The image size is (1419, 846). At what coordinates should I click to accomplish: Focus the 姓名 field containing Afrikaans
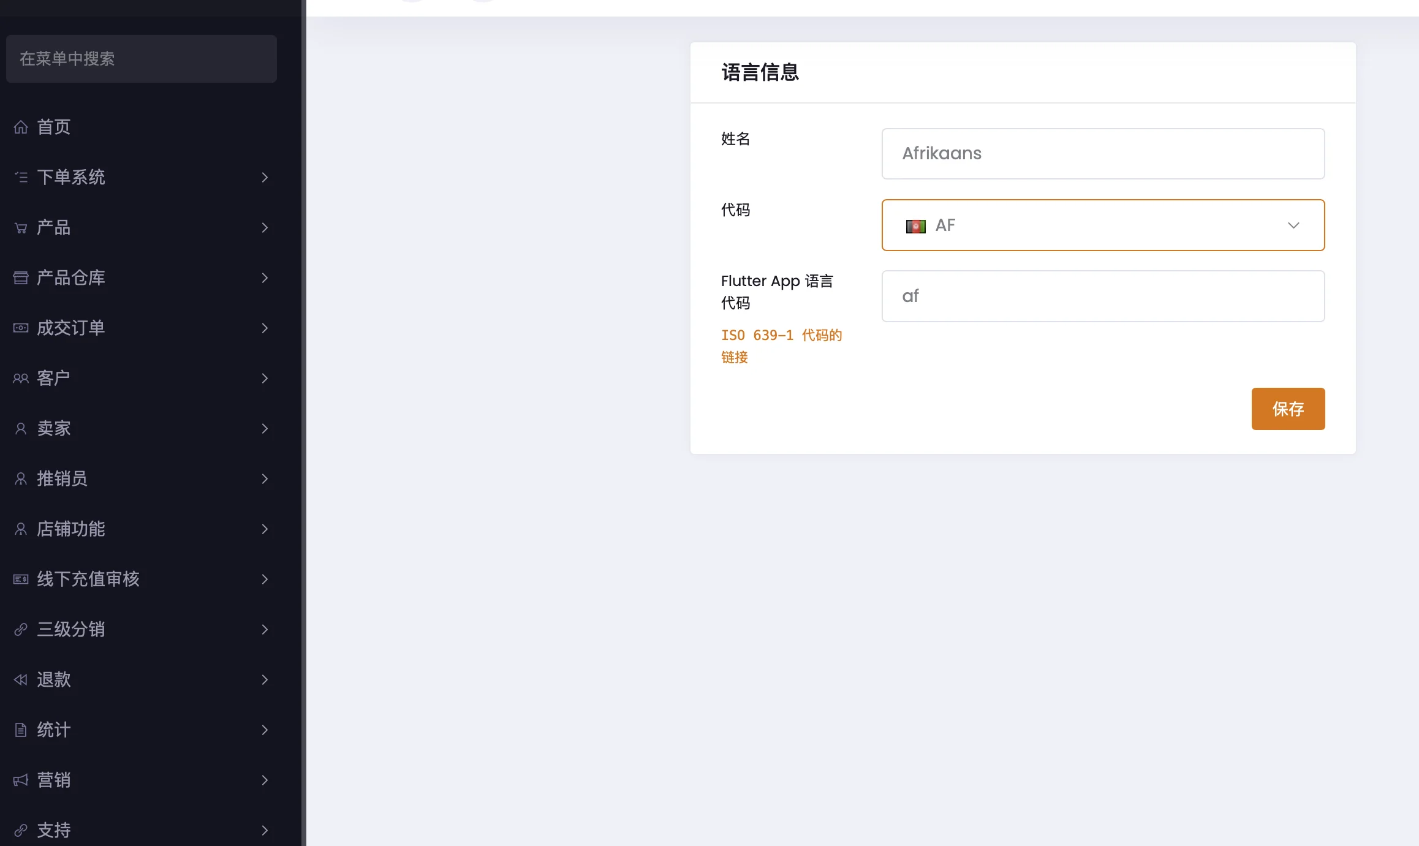(1102, 154)
